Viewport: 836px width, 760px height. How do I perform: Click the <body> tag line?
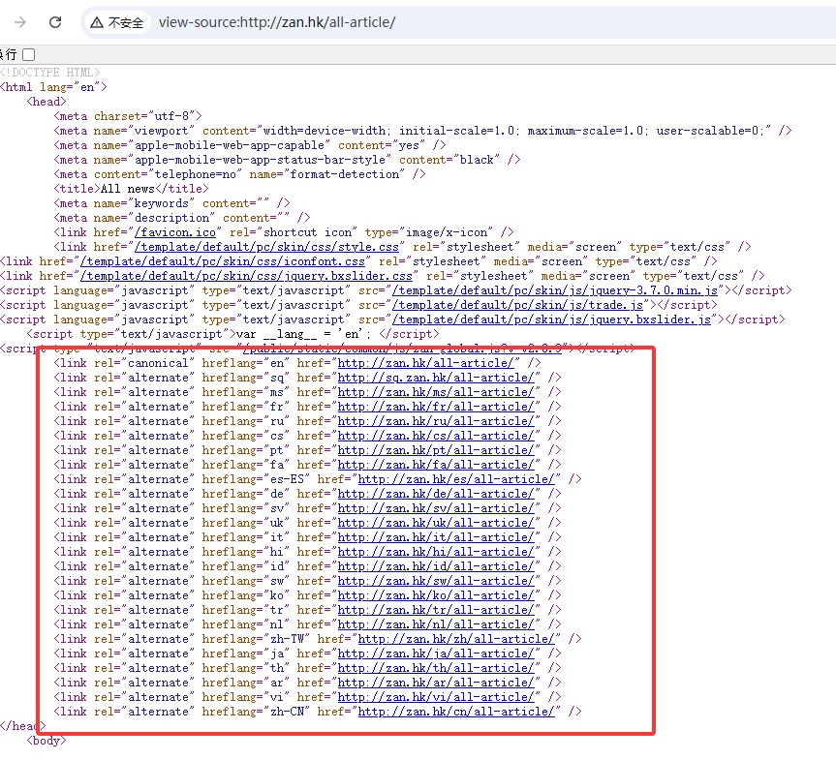[x=46, y=741]
